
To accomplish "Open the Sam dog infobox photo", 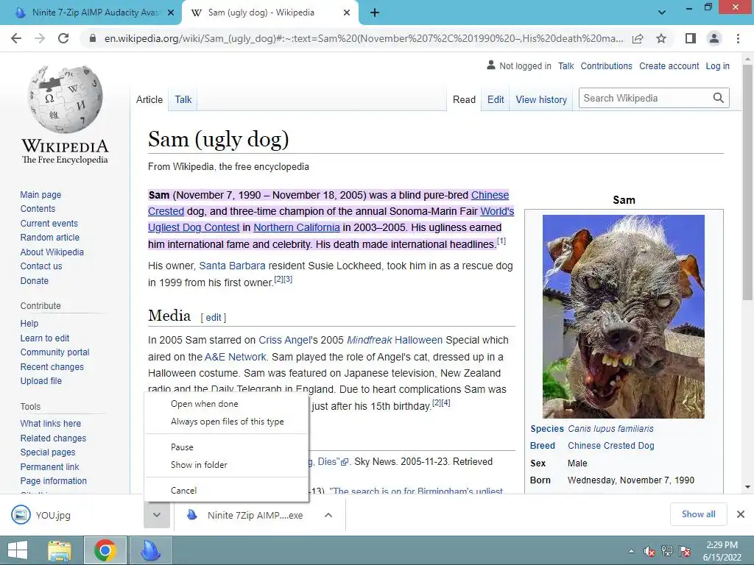I will (624, 316).
